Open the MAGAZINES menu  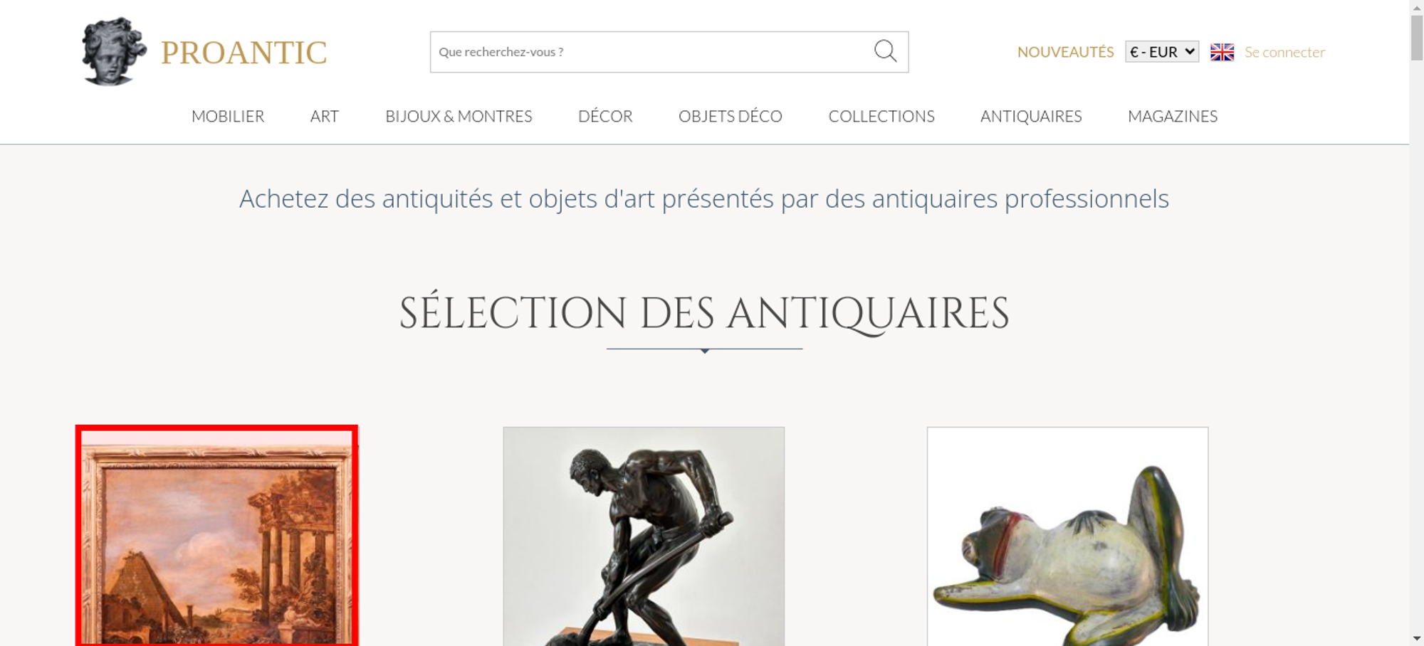click(1173, 116)
